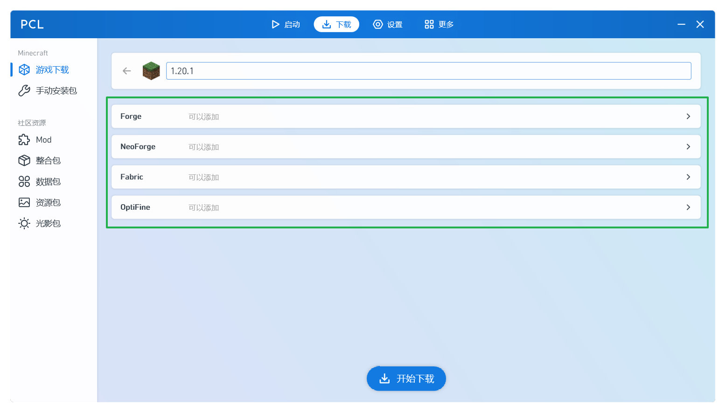Minimize the PCL window
Image resolution: width=726 pixels, height=413 pixels.
pyautogui.click(x=681, y=24)
